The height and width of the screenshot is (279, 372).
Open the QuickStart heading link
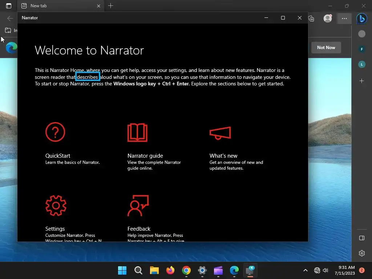click(58, 155)
